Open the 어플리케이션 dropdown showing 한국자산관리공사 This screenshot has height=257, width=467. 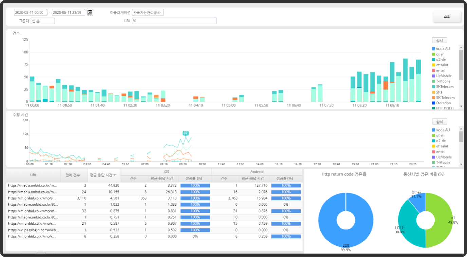[x=148, y=13]
